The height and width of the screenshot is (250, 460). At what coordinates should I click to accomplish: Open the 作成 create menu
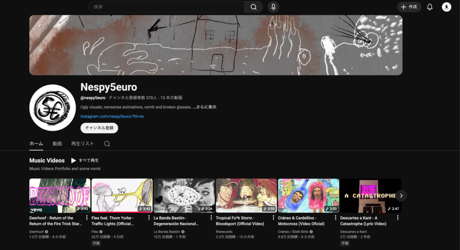(x=409, y=7)
